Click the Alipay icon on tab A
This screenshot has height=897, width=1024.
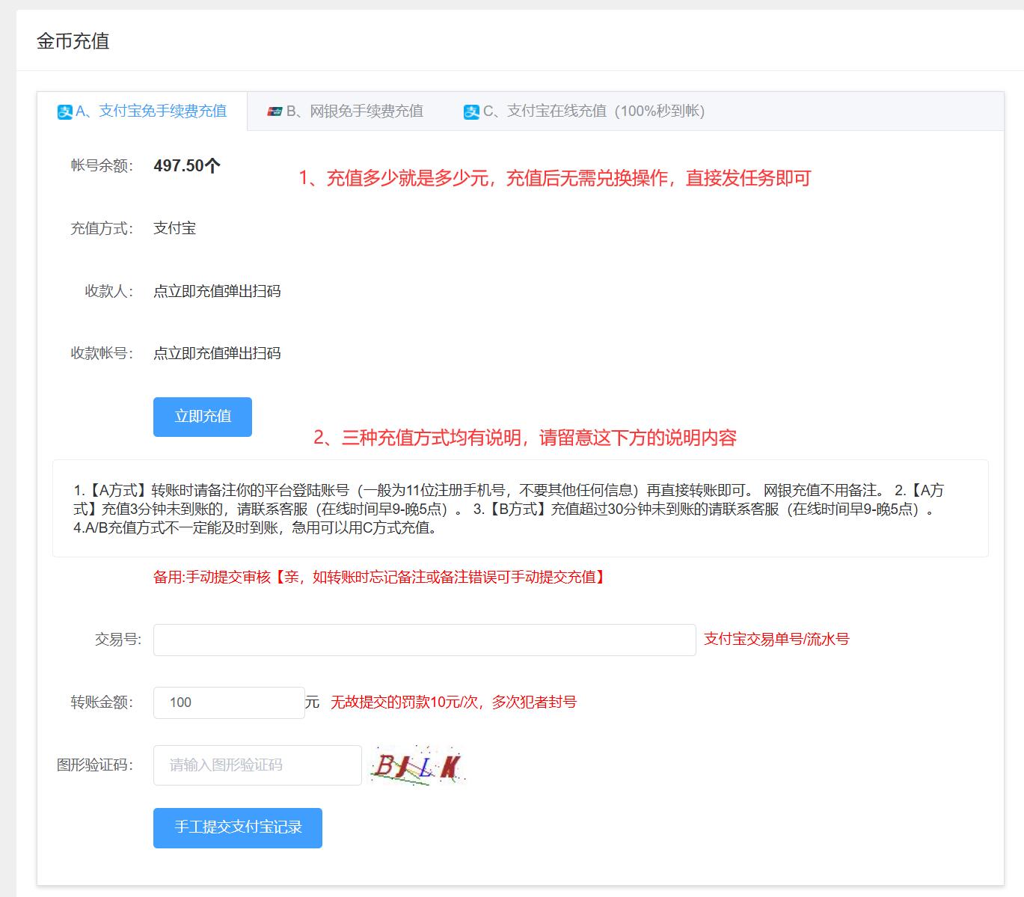(65, 112)
